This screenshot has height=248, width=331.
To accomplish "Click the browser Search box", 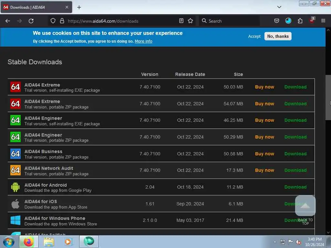I will click(229, 21).
